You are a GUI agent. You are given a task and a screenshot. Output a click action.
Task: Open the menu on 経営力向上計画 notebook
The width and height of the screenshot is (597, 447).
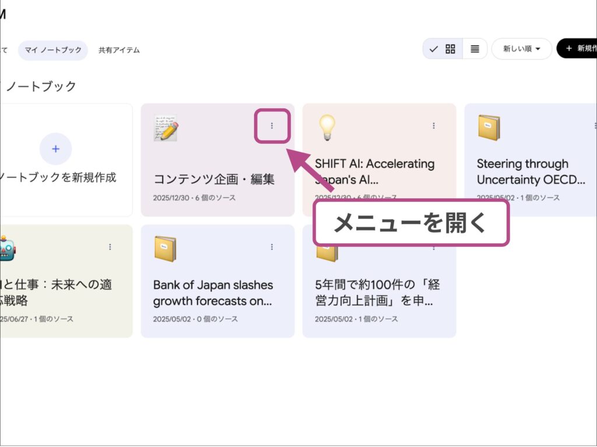click(434, 246)
